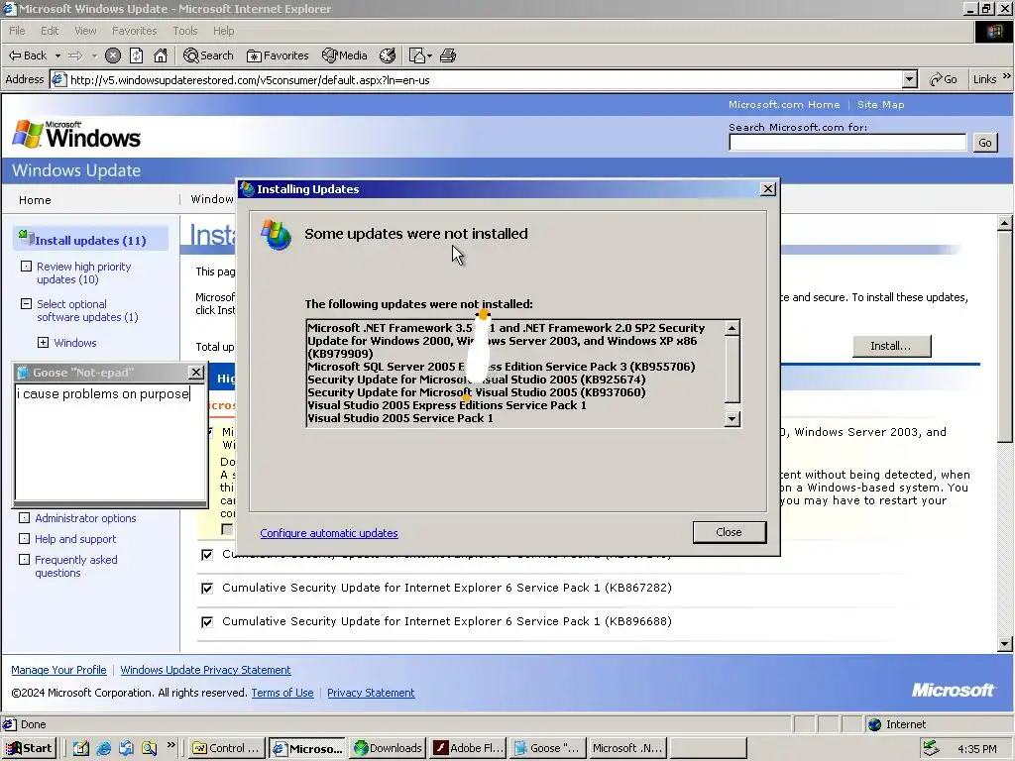
Task: Click the Site Map link
Action: 880,104
